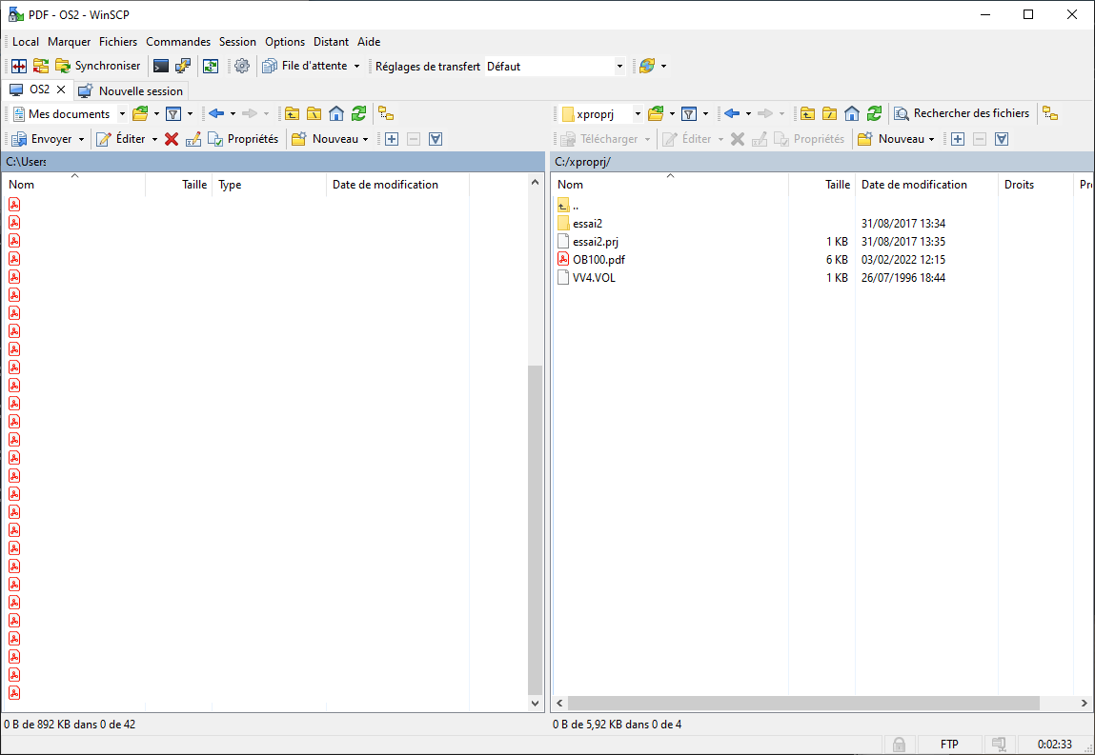Viewport: 1095px width, 755px height.
Task: Go to parent directory in remote panel
Action: (x=807, y=114)
